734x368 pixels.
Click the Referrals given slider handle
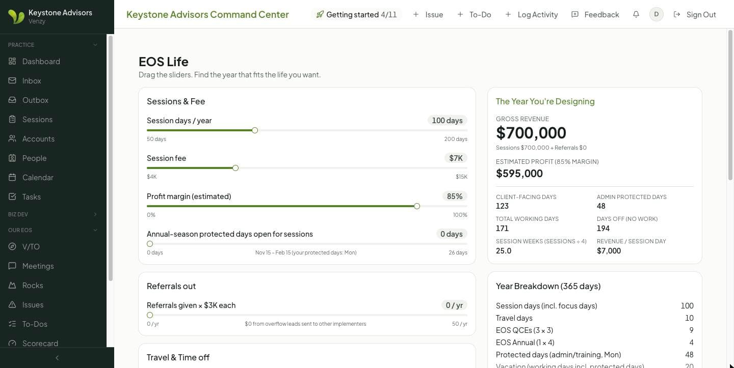pyautogui.click(x=150, y=315)
